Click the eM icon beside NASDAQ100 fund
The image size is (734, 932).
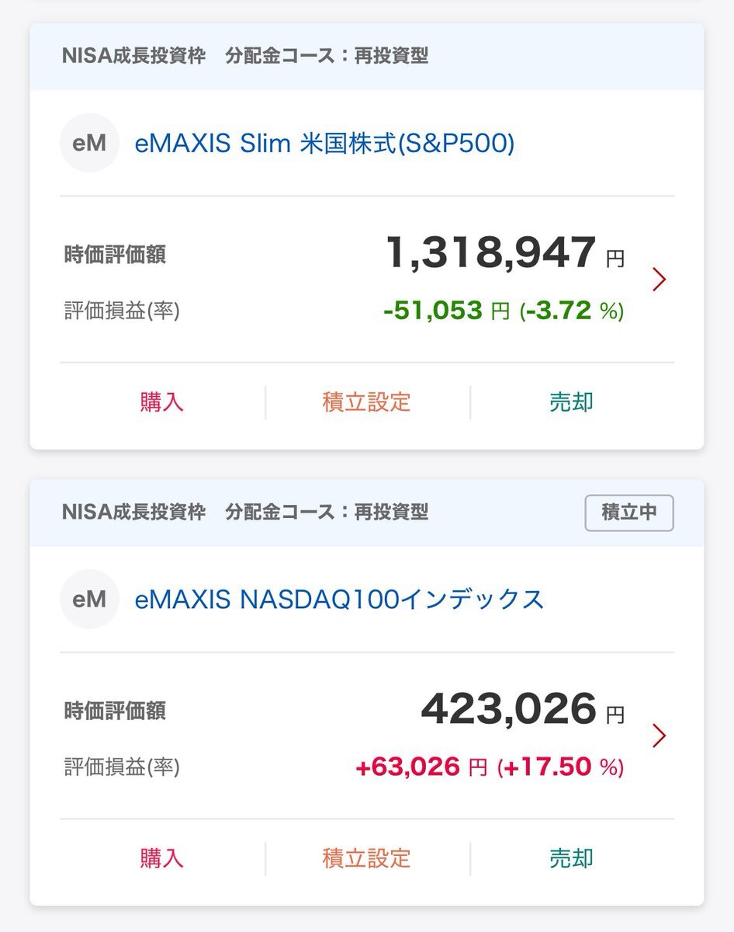[89, 599]
